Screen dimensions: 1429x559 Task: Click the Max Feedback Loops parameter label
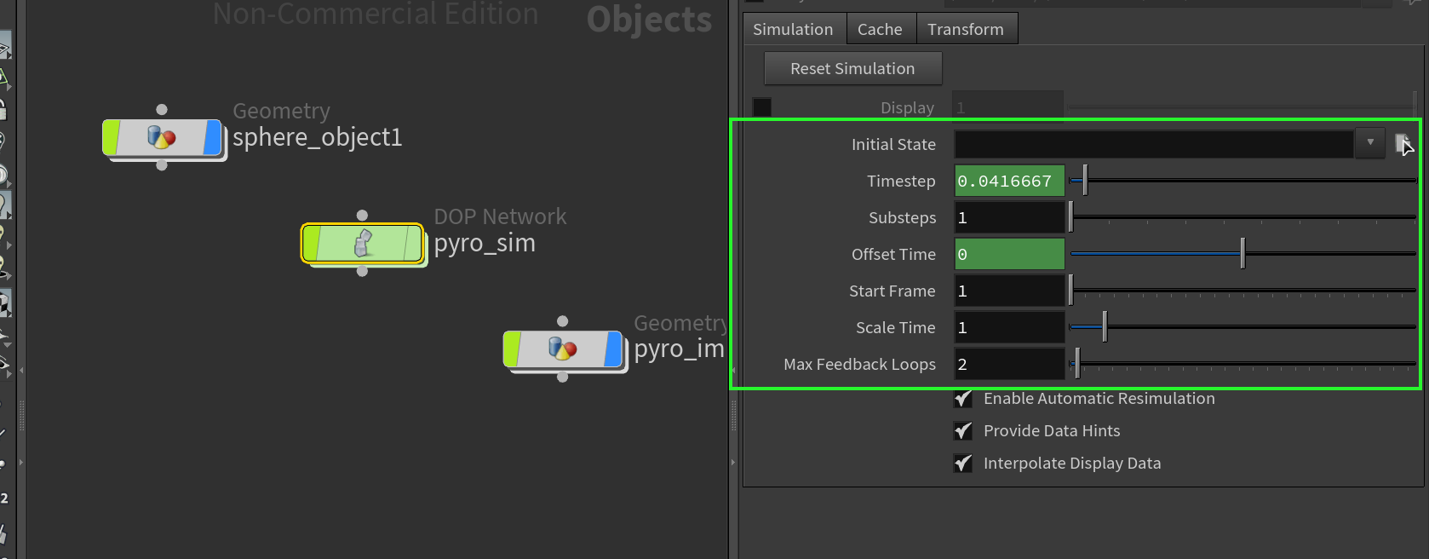point(859,364)
